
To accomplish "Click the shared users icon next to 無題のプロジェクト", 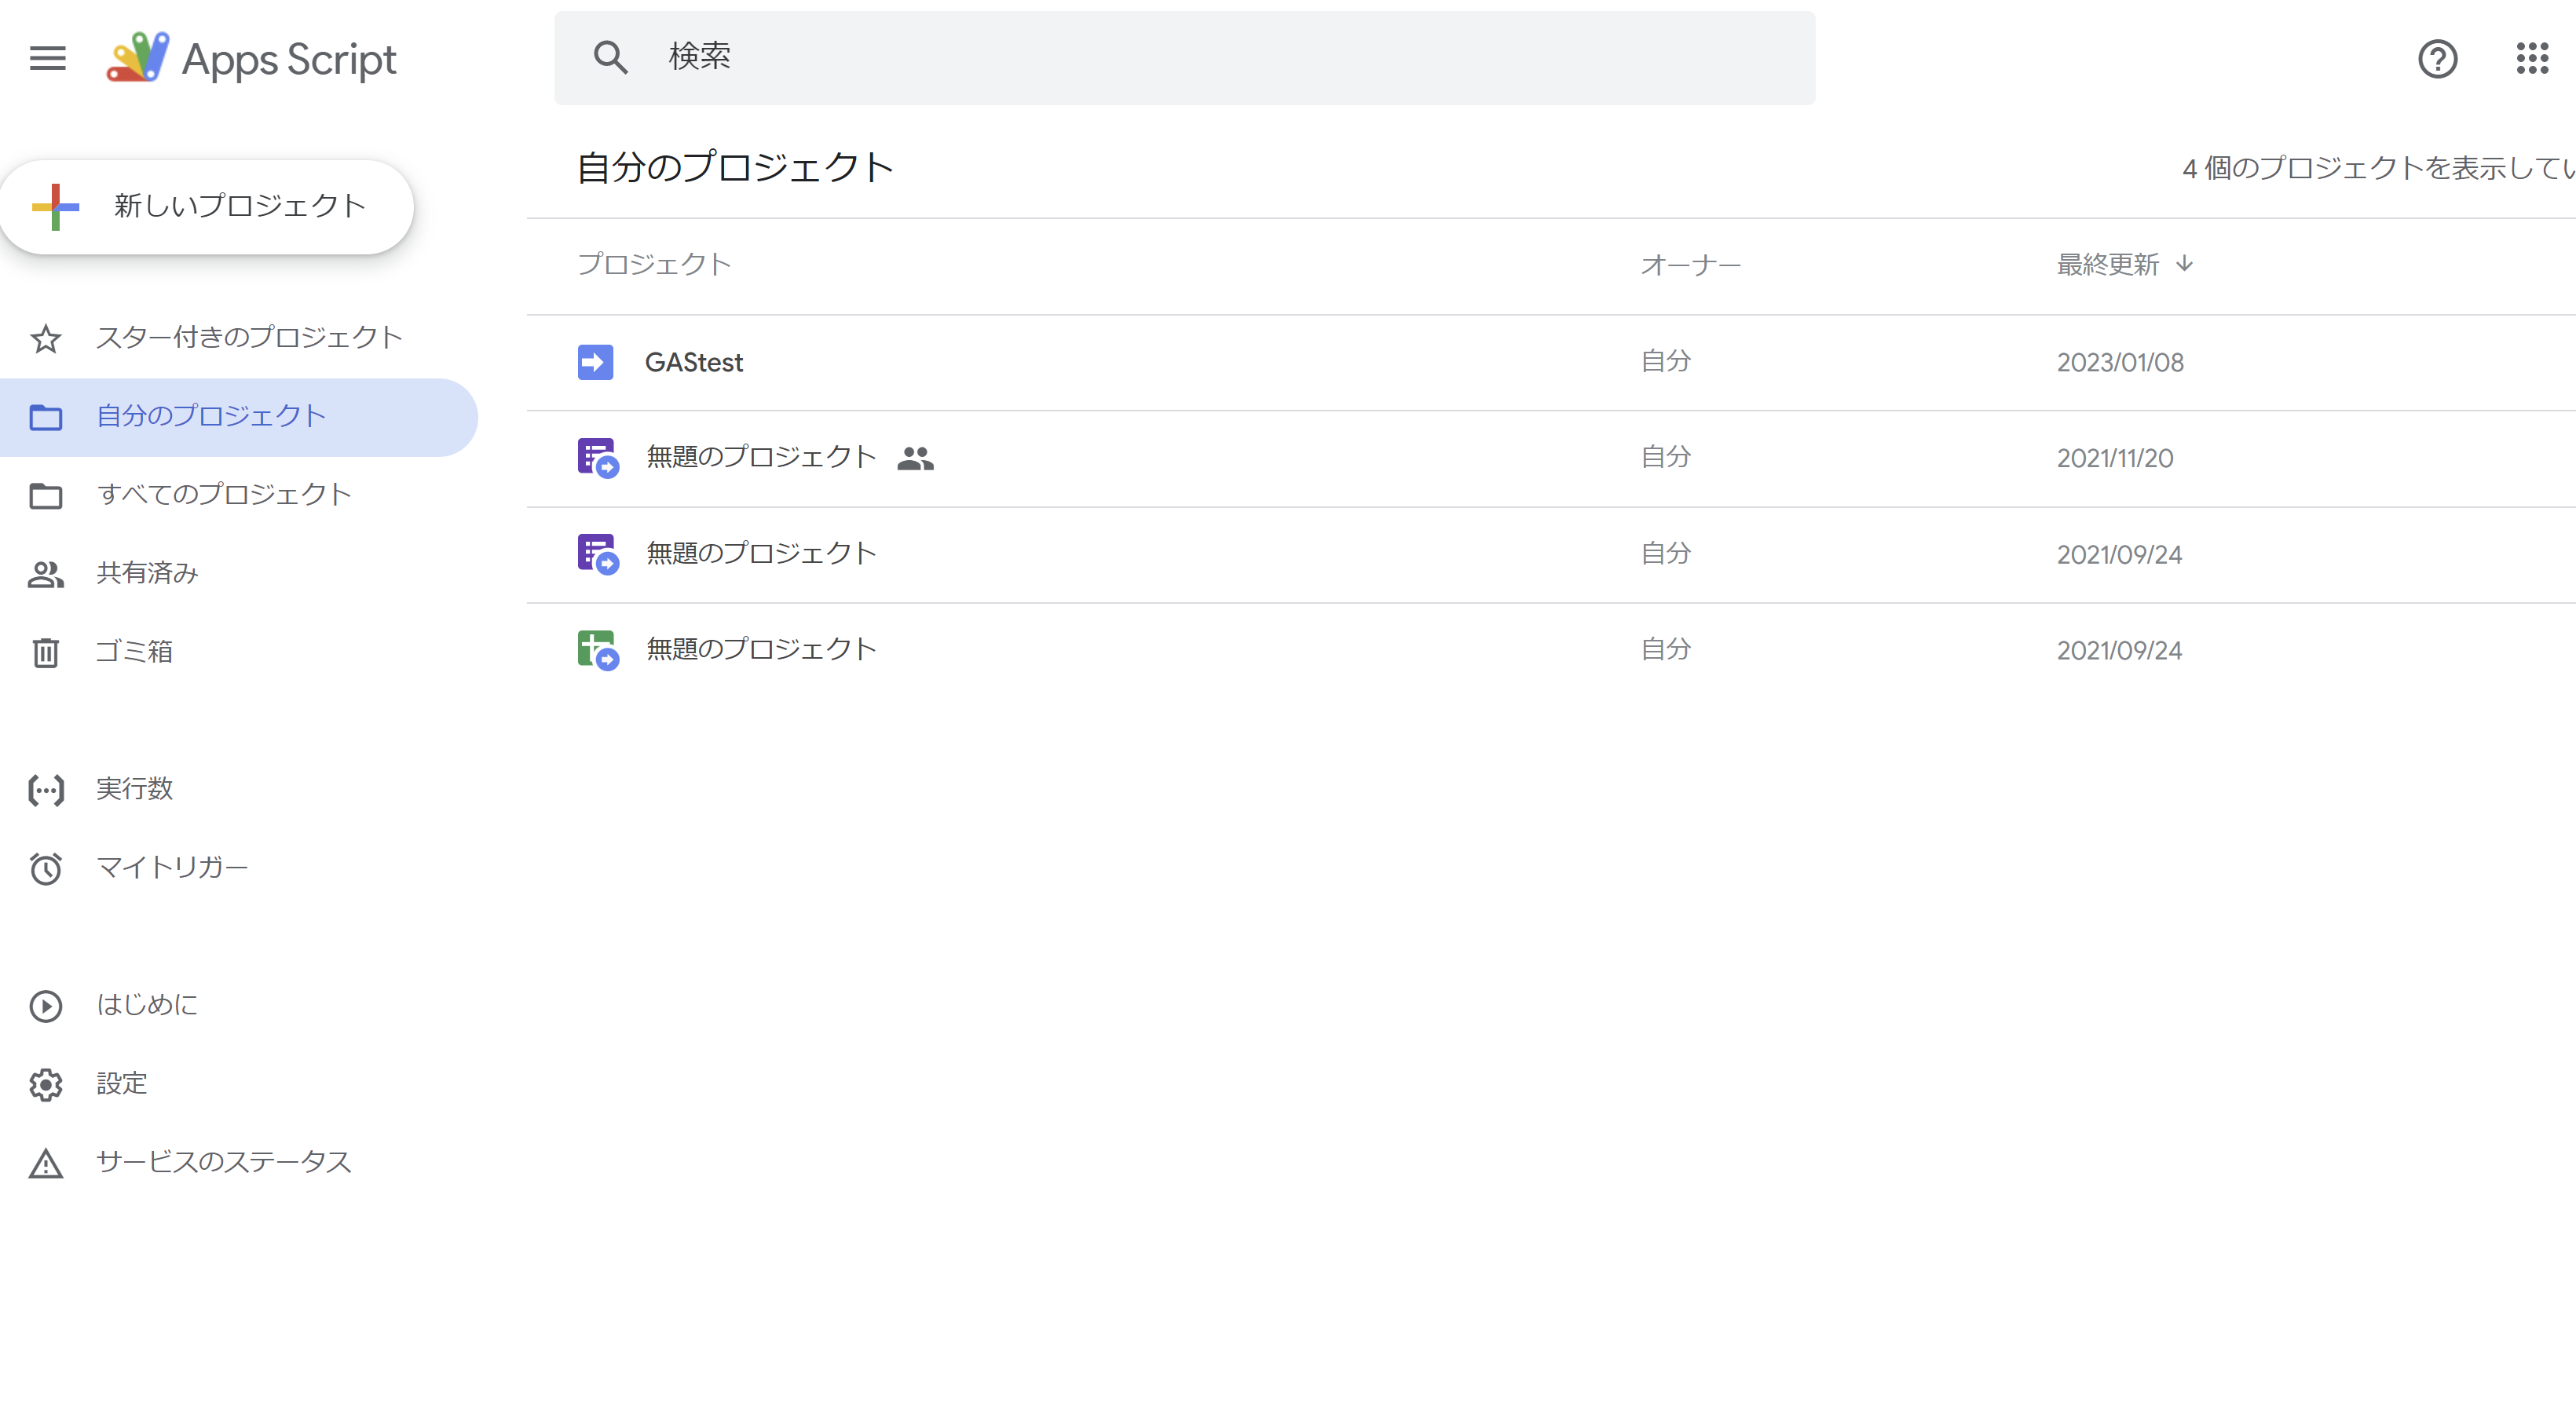I will [916, 458].
